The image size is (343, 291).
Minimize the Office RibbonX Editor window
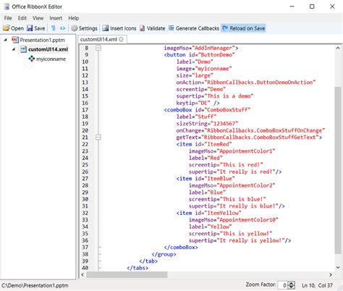point(292,7)
